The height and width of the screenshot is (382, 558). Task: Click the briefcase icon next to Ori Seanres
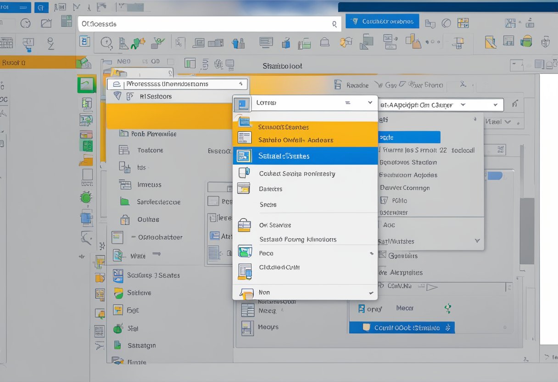coord(245,225)
